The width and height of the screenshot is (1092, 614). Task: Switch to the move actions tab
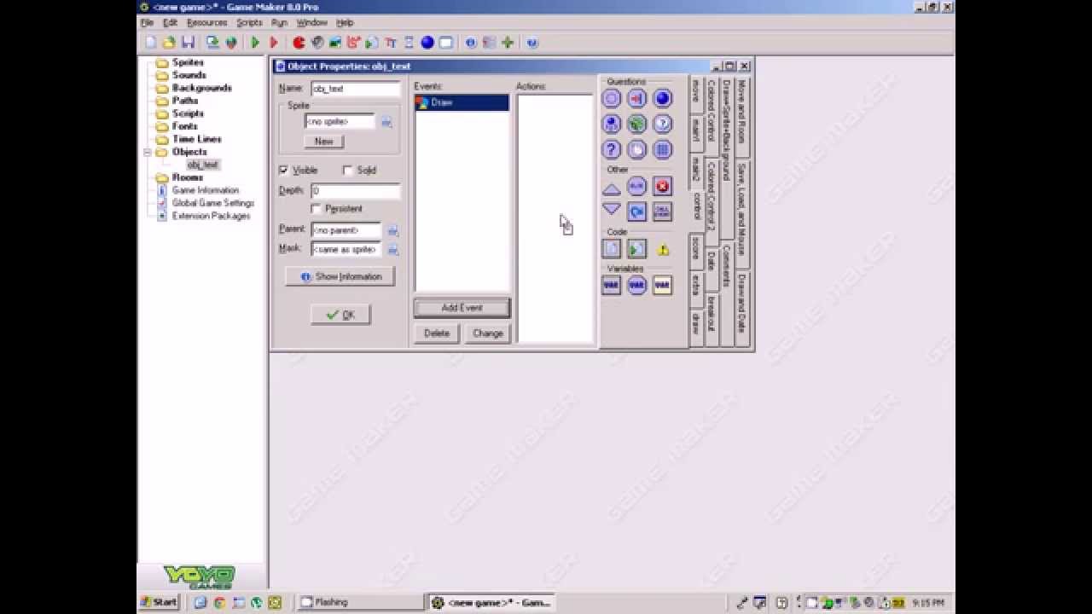pos(696,91)
